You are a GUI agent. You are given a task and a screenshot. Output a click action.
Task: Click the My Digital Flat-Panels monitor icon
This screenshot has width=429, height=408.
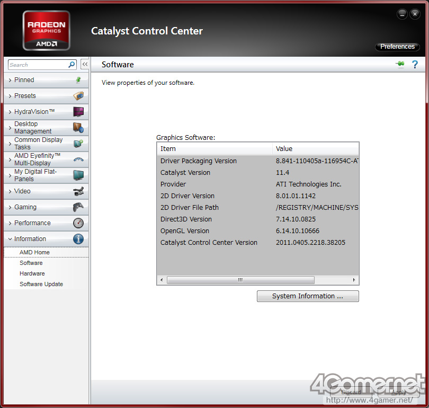click(78, 175)
